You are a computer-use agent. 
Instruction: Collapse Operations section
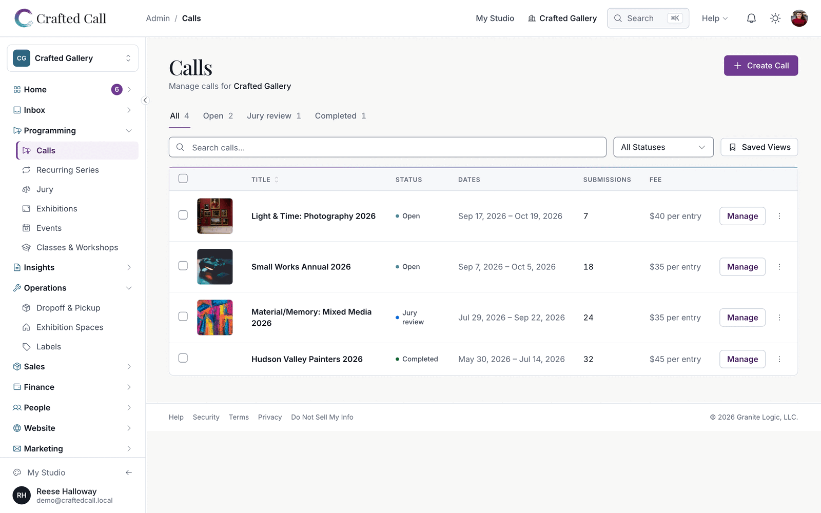click(x=73, y=288)
